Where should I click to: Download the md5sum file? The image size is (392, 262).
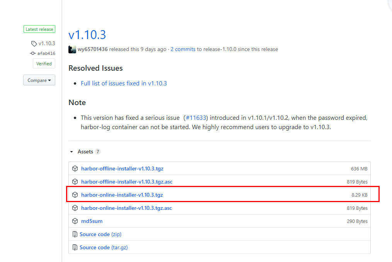tap(92, 221)
